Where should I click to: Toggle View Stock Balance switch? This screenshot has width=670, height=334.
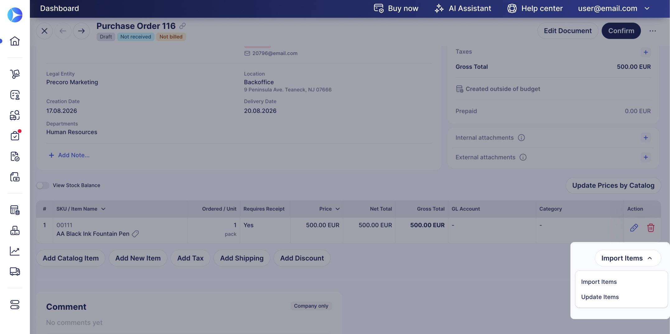point(43,185)
